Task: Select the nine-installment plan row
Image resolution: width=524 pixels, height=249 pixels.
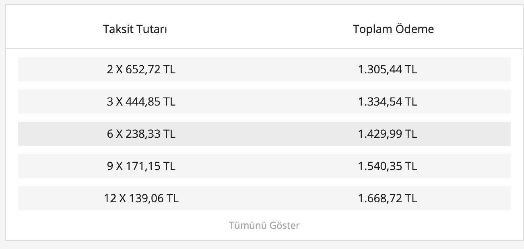Action: (264, 166)
